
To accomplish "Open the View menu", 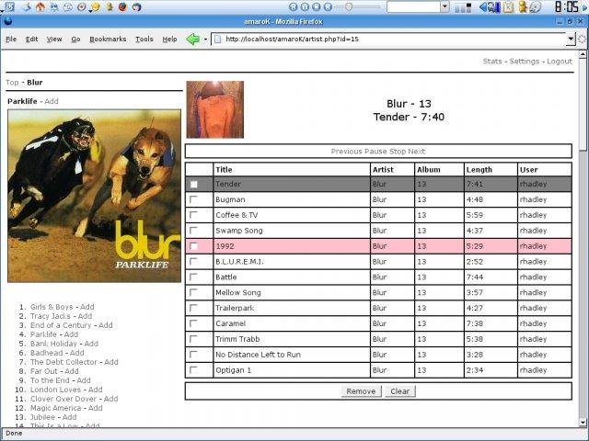I will click(54, 39).
